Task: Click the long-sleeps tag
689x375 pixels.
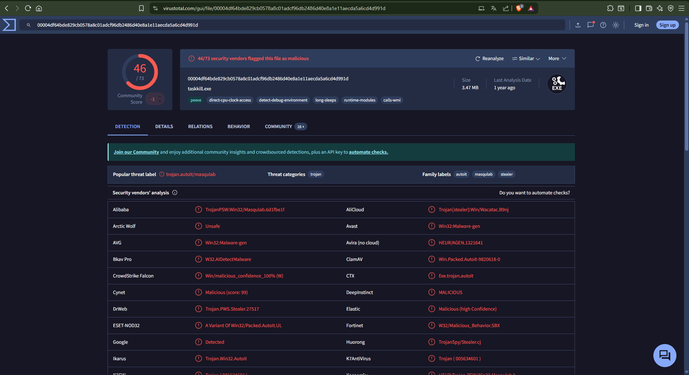Action: pyautogui.click(x=326, y=100)
